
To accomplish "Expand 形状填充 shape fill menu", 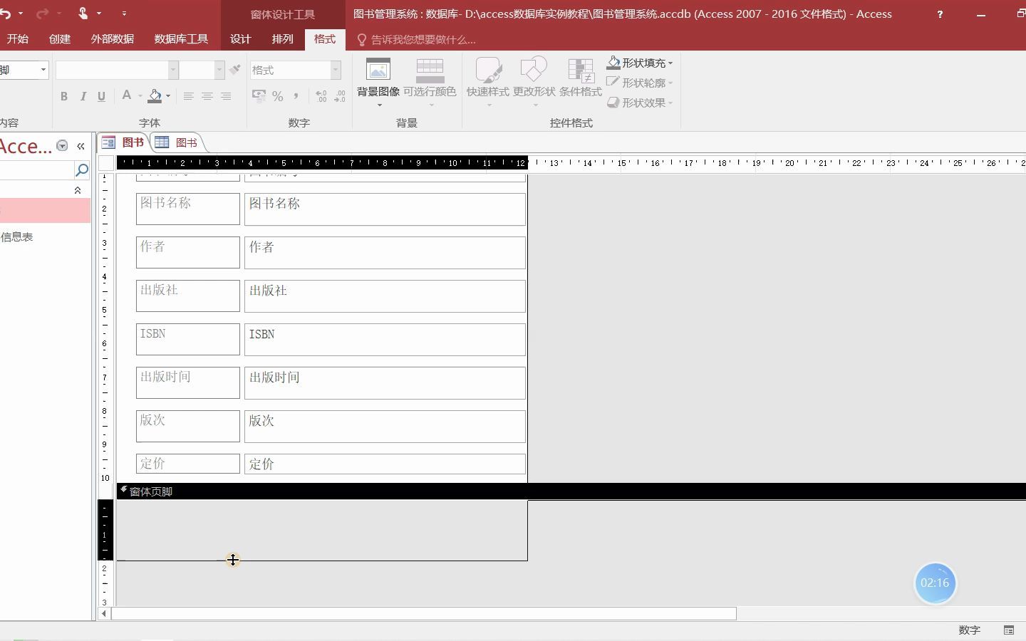I will (x=639, y=63).
